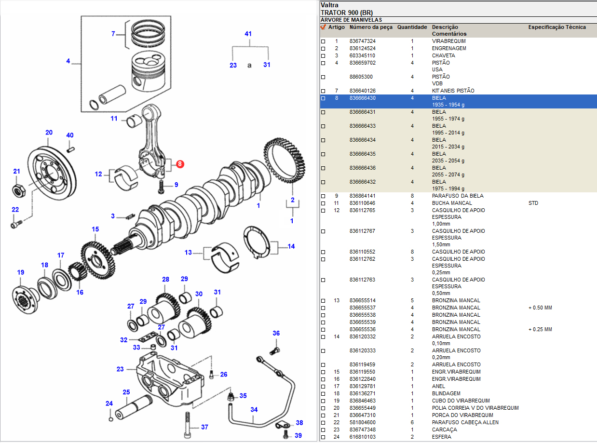Toggle checkbox for POLIA CORREIA V DO VIRABREQUIM
Image resolution: width=597 pixels, height=443 pixels.
[x=323, y=408]
